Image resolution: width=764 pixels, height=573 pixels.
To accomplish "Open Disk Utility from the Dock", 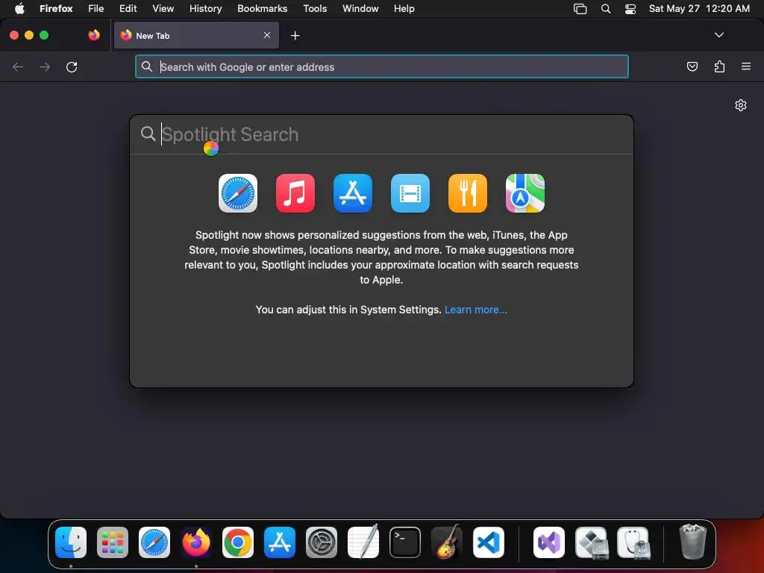I will (x=633, y=542).
